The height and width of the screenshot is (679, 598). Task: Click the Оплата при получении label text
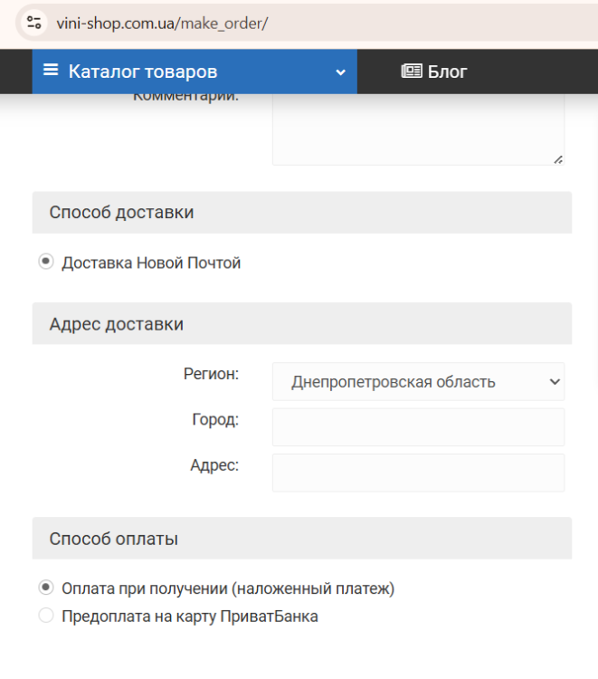(x=228, y=588)
